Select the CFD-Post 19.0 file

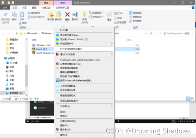43,45
